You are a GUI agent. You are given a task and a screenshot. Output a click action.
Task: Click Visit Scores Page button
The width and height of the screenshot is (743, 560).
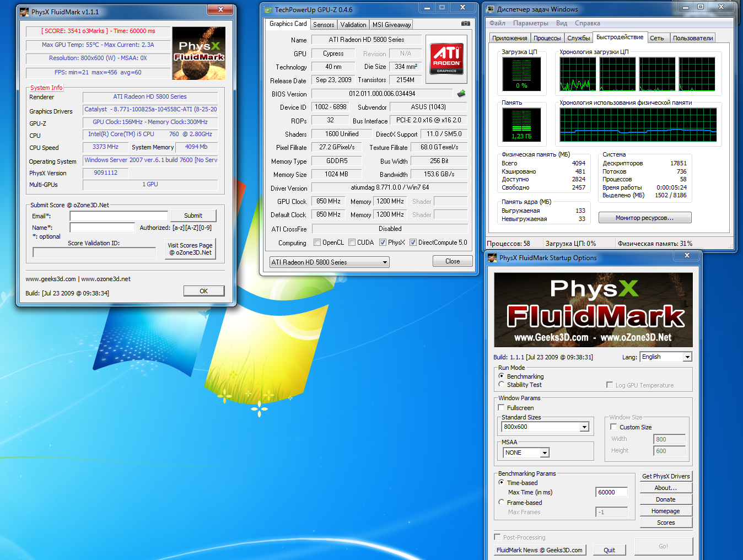(x=190, y=249)
